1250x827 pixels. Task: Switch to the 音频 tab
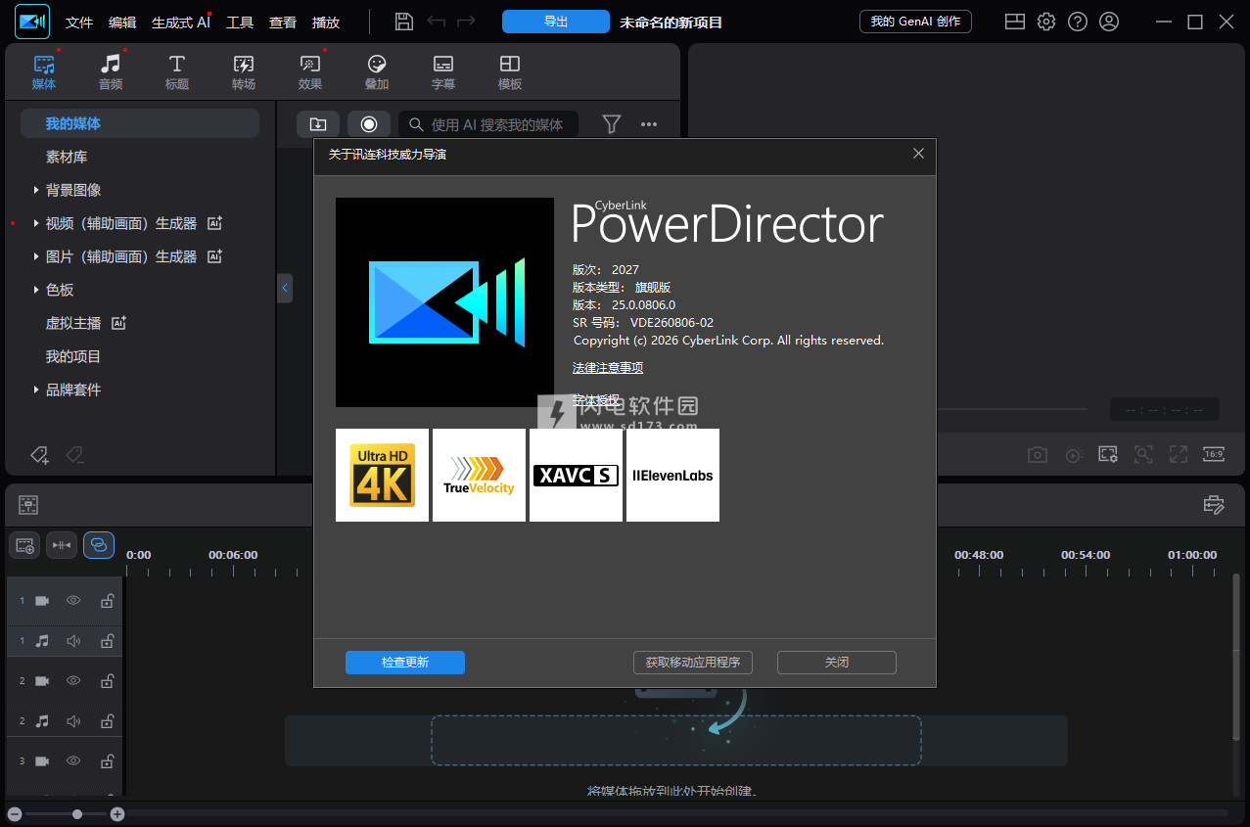[x=111, y=72]
